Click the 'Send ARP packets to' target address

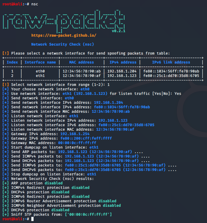click(95, 152)
